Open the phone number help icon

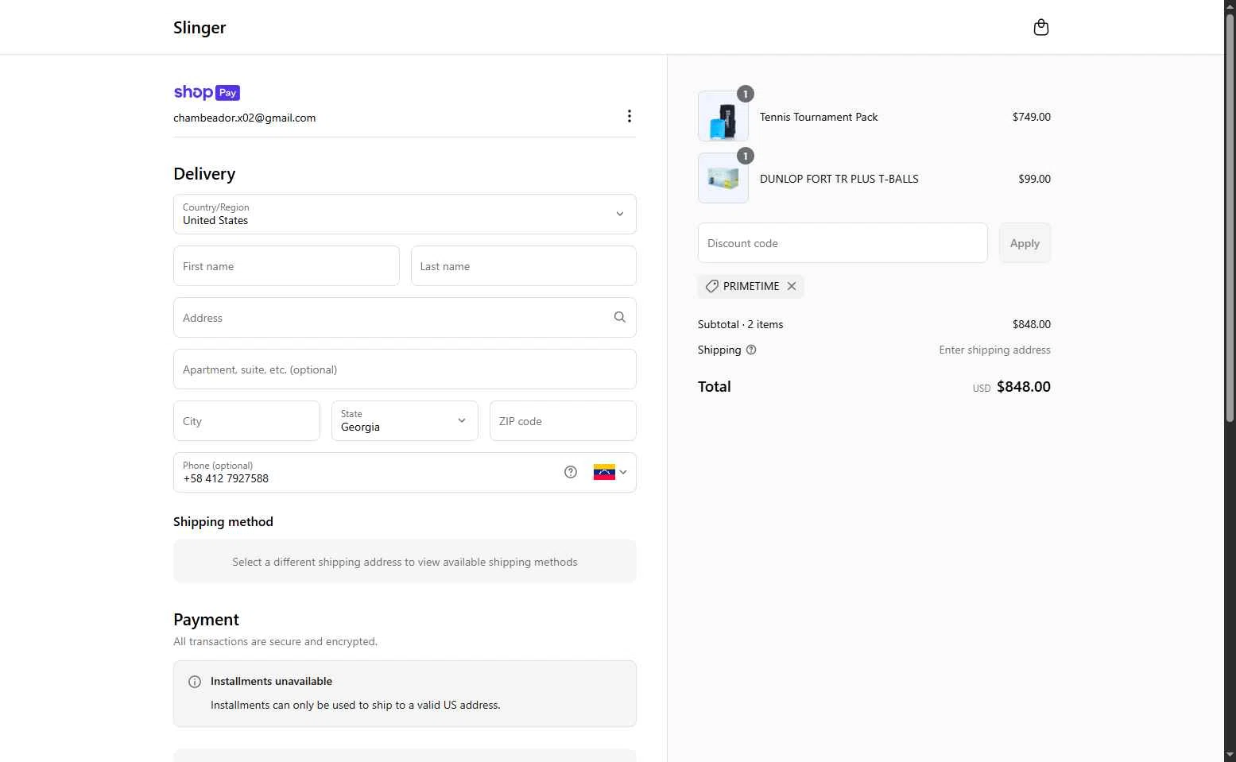tap(570, 472)
